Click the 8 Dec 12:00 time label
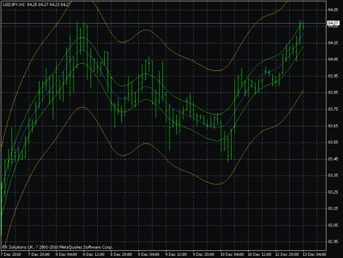Screen dimensions: 343x258 tap(94, 255)
